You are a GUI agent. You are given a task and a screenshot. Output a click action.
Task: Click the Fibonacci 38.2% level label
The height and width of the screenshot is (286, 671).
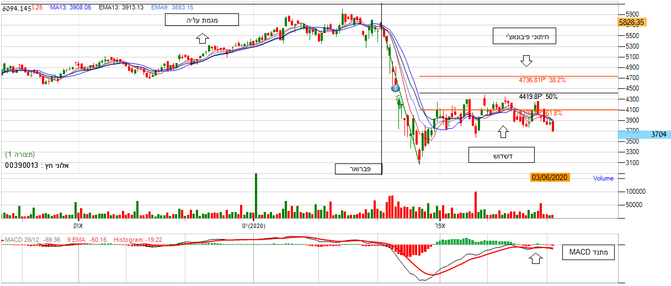click(542, 80)
